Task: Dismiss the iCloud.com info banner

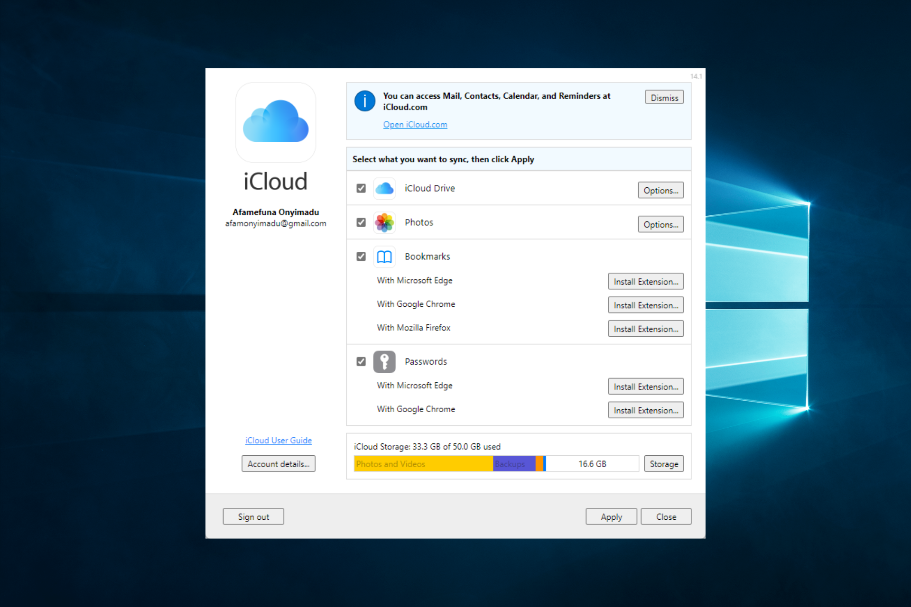Action: click(x=664, y=97)
